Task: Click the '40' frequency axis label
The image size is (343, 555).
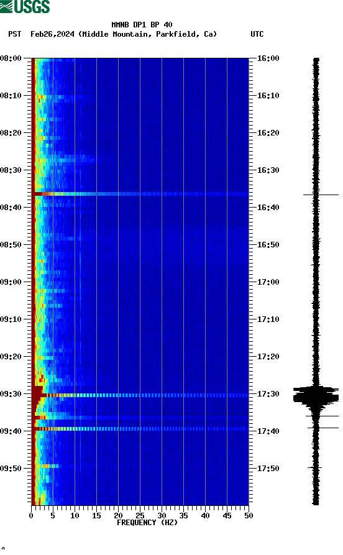Action: (x=205, y=516)
